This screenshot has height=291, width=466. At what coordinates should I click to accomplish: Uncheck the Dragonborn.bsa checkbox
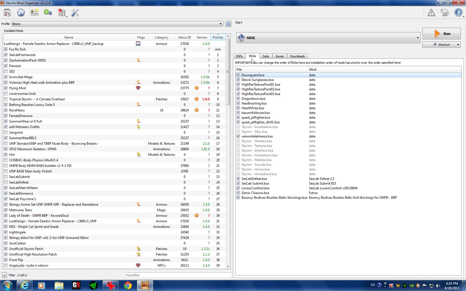tap(238, 99)
